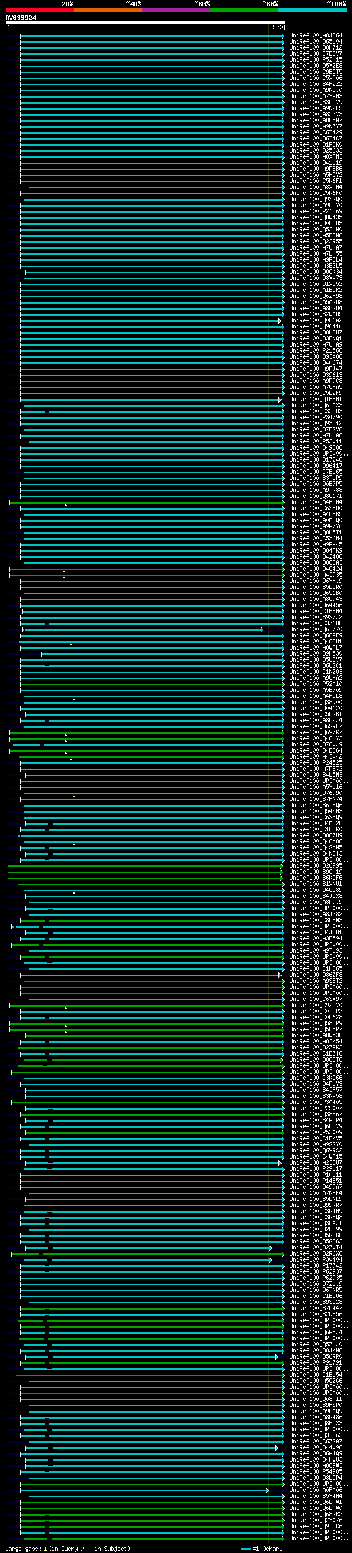Click label UniRef100_Q9SKQ0

(x=316, y=199)
